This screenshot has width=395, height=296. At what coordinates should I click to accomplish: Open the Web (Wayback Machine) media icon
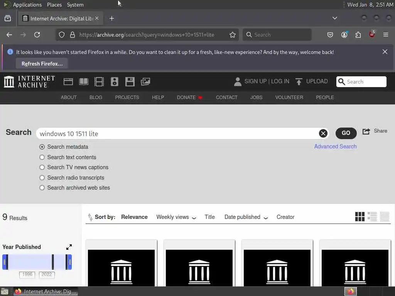[x=68, y=82]
